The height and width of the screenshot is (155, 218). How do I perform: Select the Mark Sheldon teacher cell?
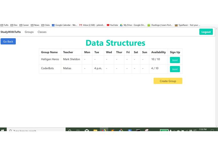pos(72,60)
